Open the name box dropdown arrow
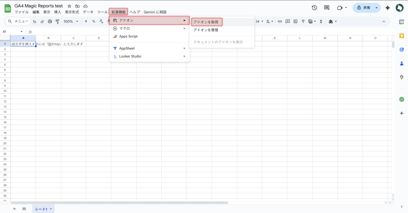The image size is (408, 213). (22, 32)
